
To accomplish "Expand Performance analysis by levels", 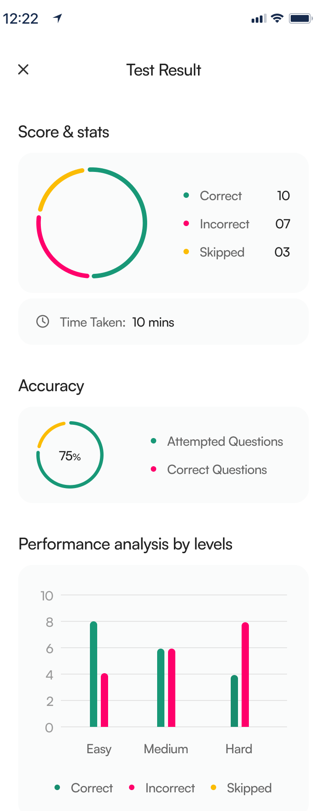I will tap(125, 544).
